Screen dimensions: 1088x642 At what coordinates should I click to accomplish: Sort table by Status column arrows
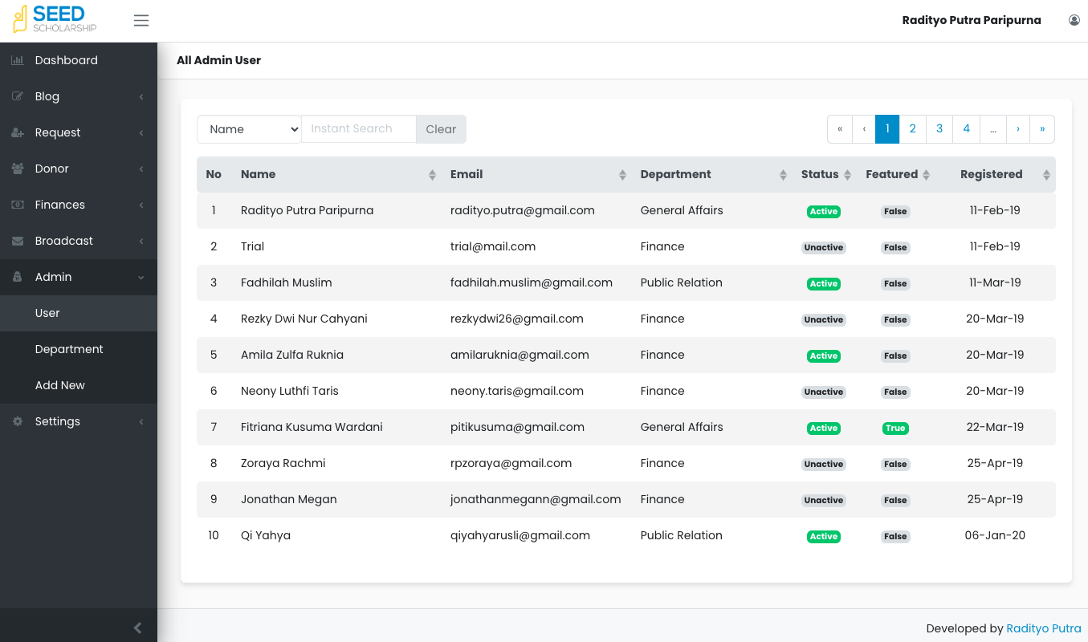point(847,175)
